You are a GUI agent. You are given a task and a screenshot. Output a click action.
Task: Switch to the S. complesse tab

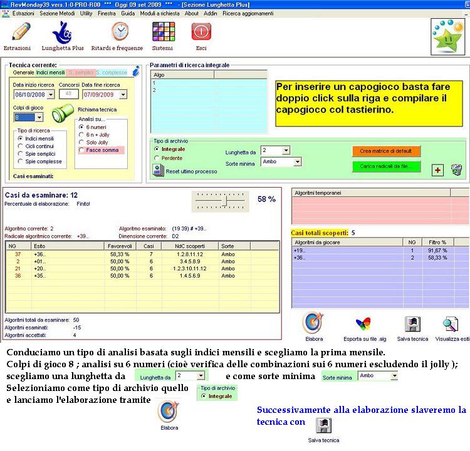click(112, 73)
